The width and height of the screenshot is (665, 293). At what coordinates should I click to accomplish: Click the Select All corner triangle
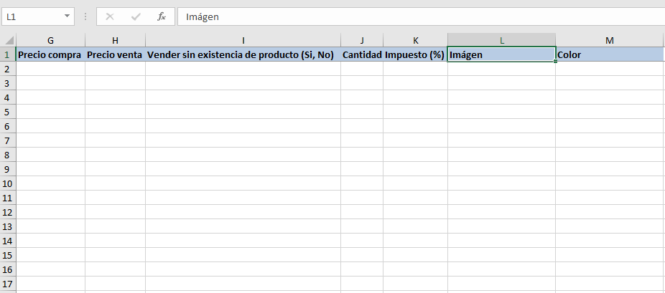coord(8,41)
